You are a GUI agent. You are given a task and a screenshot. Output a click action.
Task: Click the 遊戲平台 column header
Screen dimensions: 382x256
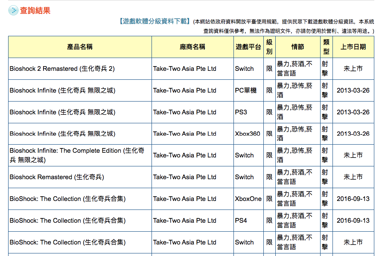[x=248, y=47]
